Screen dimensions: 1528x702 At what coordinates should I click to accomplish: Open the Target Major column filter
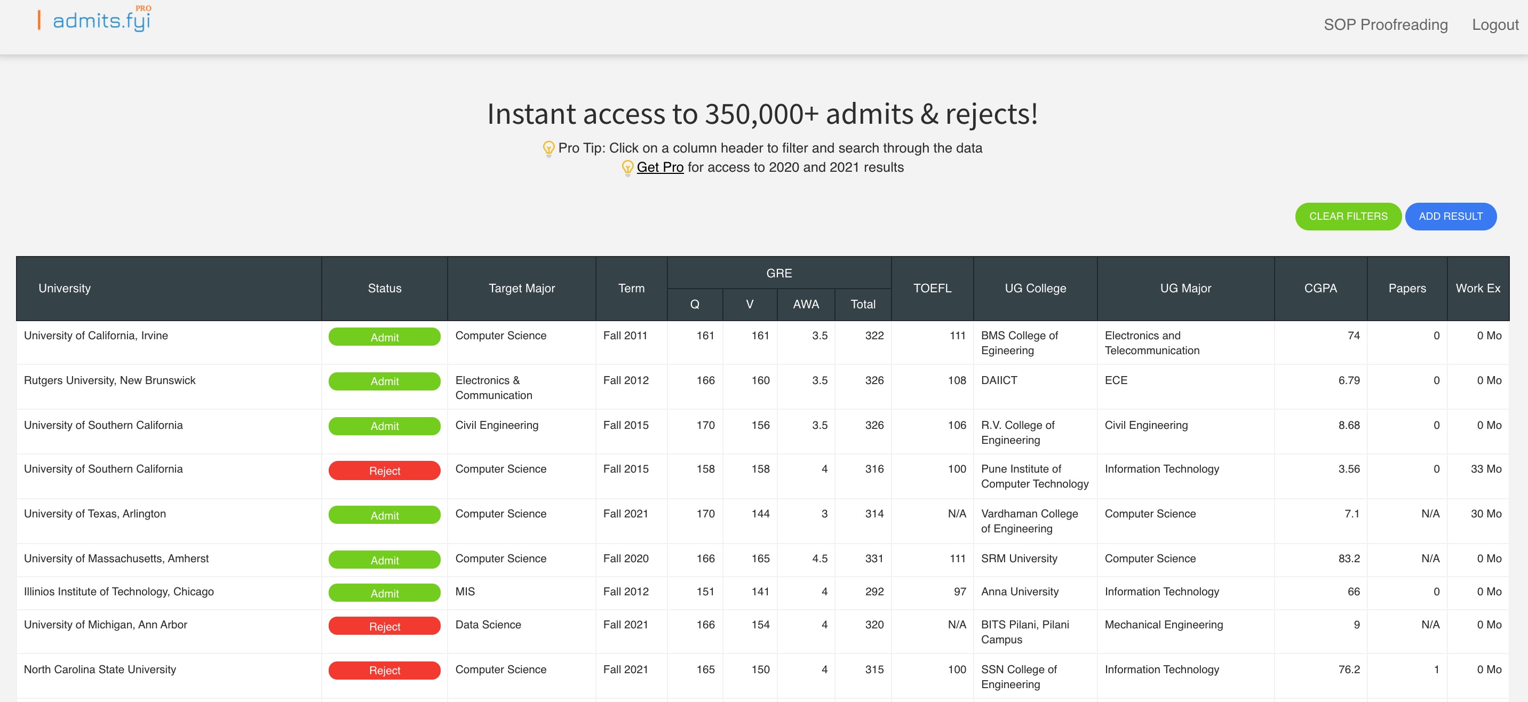(x=521, y=288)
